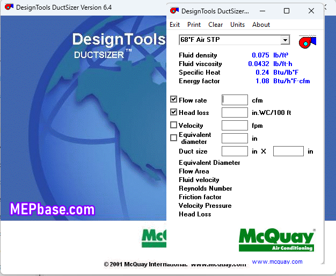Minimize the DuctSizer calculator window
The image size is (336, 276).
(262, 11)
